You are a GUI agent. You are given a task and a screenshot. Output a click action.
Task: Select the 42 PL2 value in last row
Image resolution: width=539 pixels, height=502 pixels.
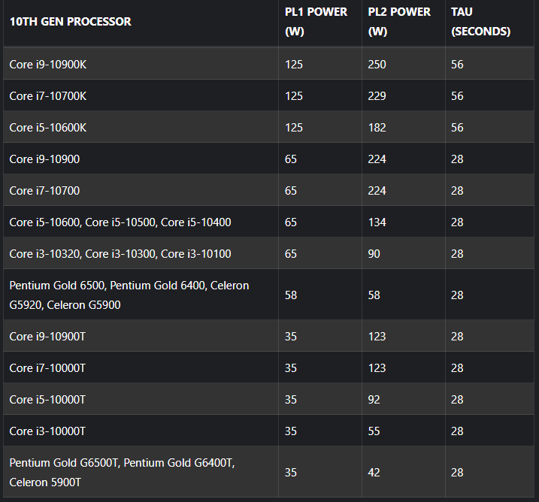click(x=374, y=473)
